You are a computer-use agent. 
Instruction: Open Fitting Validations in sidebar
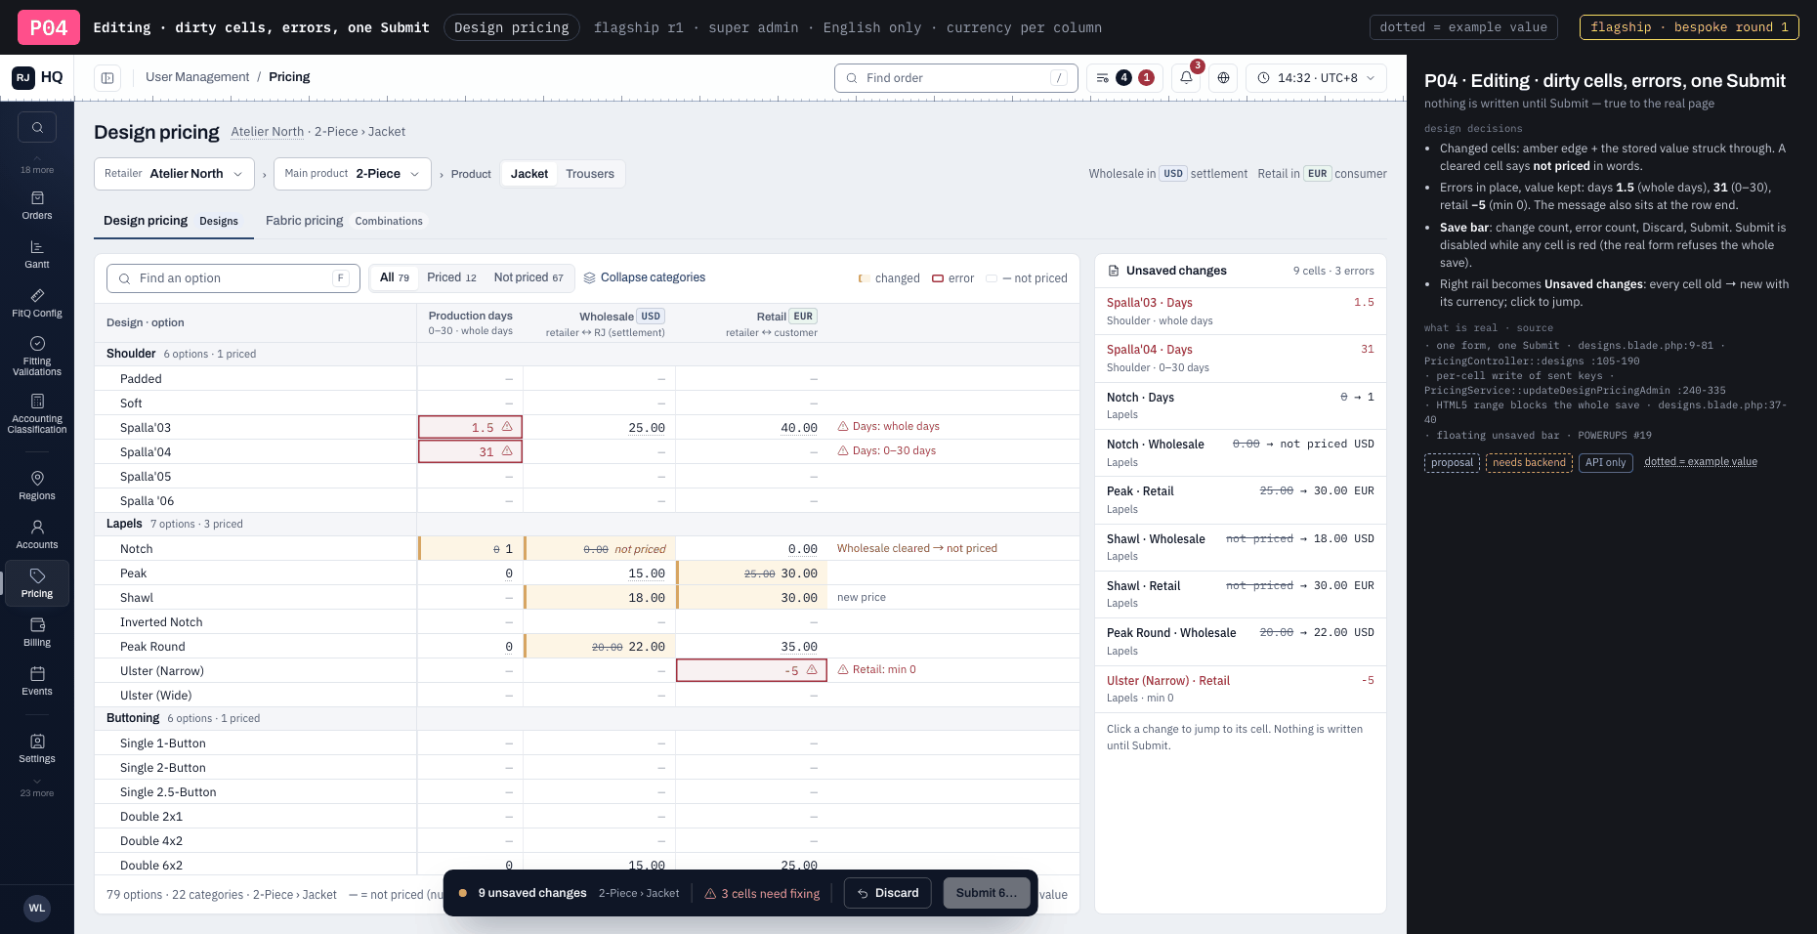(x=37, y=356)
